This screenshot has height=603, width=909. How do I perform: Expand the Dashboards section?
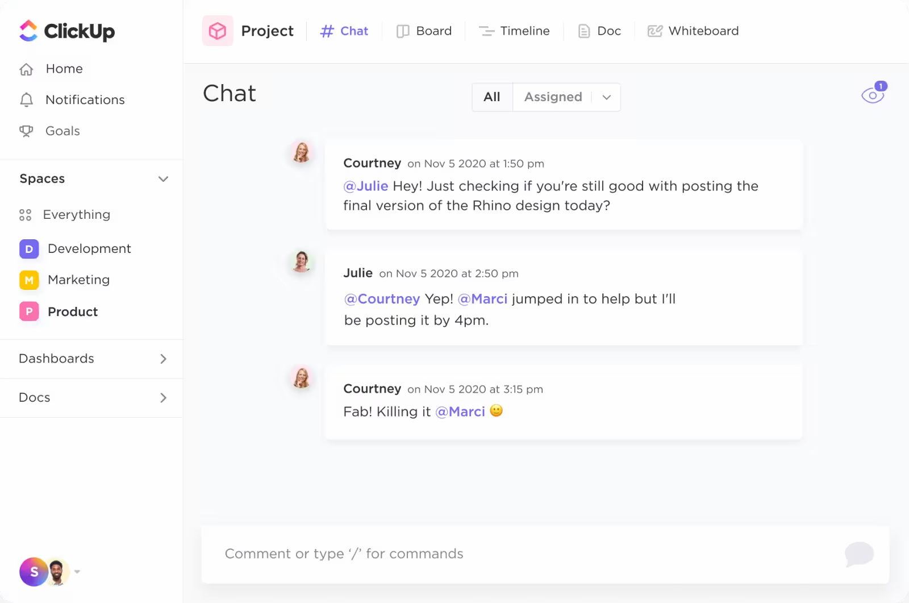click(164, 359)
